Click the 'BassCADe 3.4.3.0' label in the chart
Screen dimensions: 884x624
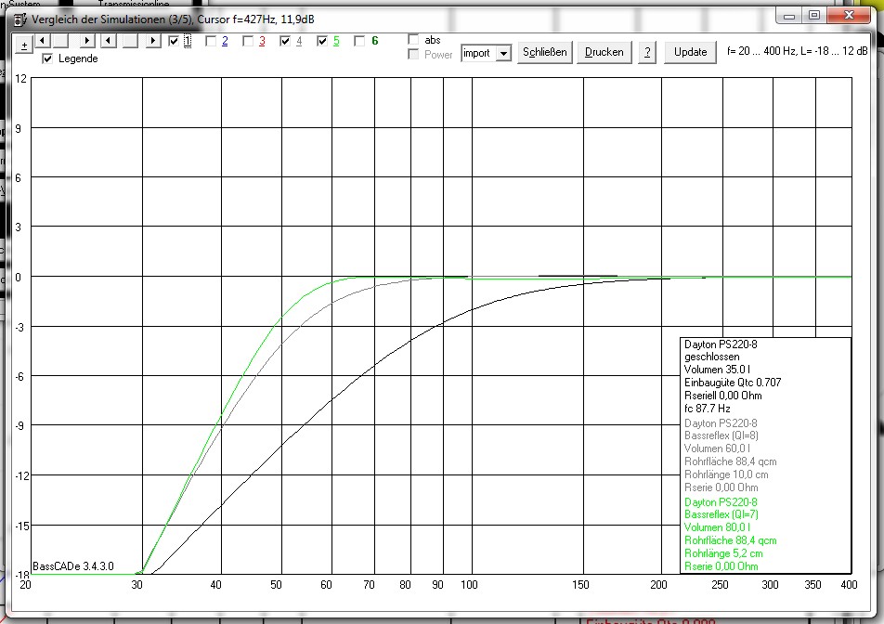(73, 566)
